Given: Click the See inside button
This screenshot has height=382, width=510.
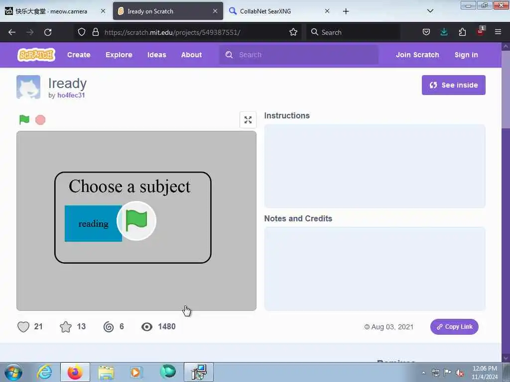Looking at the screenshot, I should pyautogui.click(x=453, y=85).
